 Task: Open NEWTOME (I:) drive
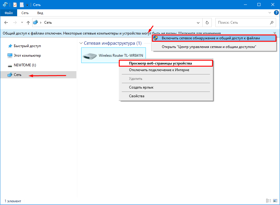pos(25,65)
